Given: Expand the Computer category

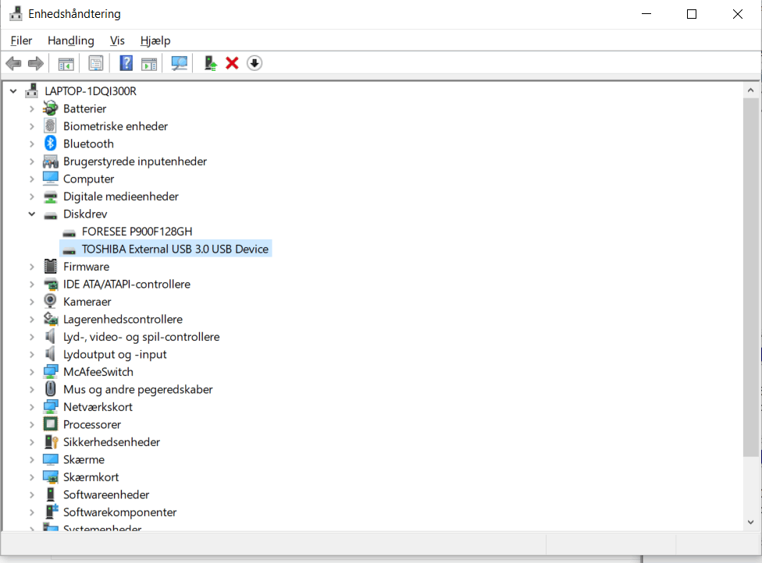Looking at the screenshot, I should coord(31,179).
